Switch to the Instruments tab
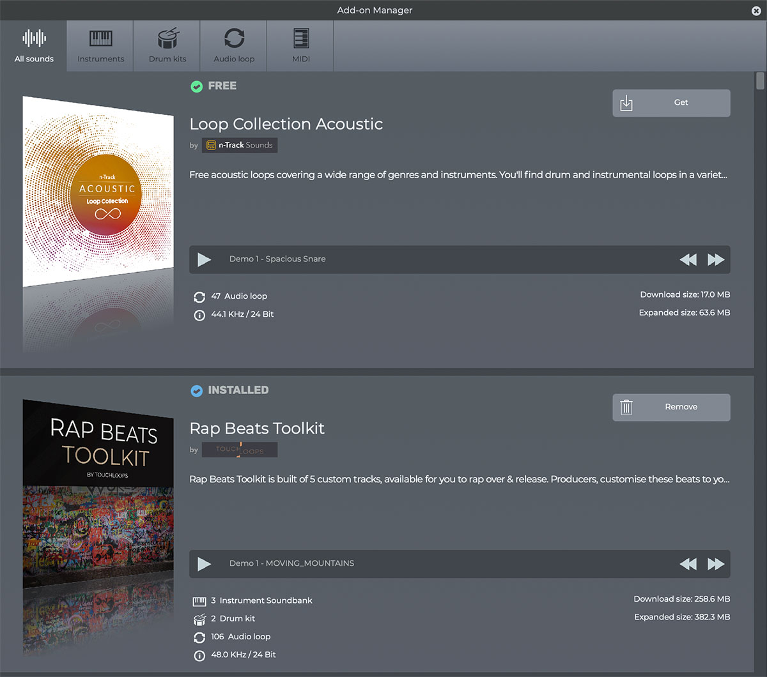This screenshot has height=677, width=767. (x=100, y=45)
